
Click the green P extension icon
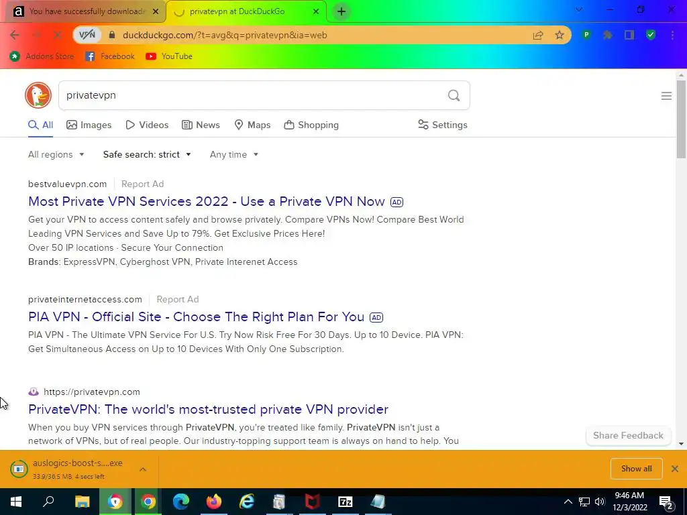[586, 35]
